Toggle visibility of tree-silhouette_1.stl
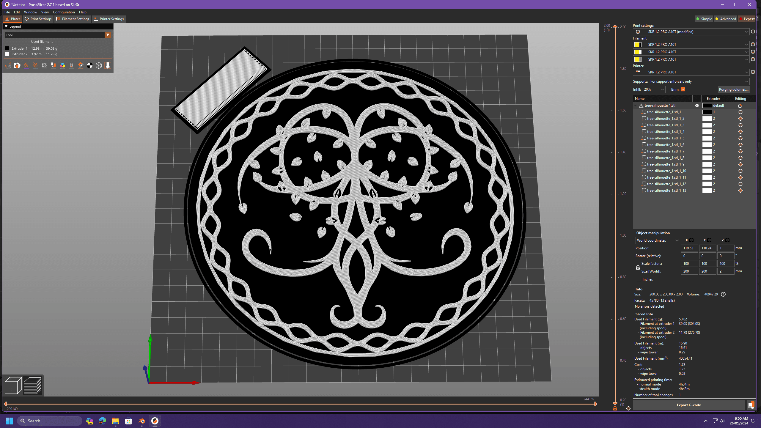Image resolution: width=761 pixels, height=428 pixels. (697, 105)
